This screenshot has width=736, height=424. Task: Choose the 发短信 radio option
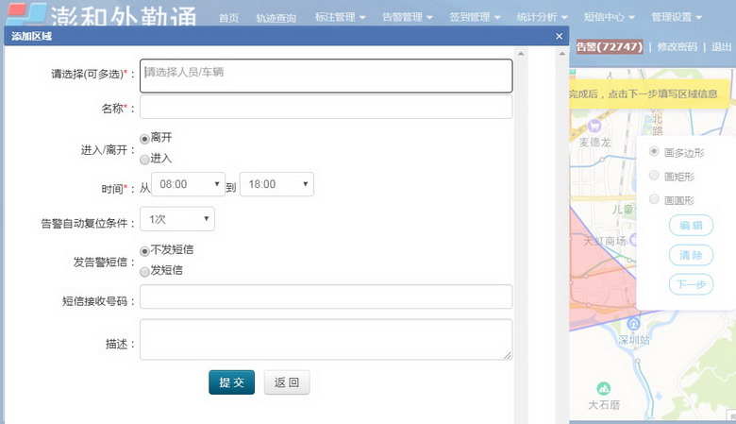[x=144, y=271]
